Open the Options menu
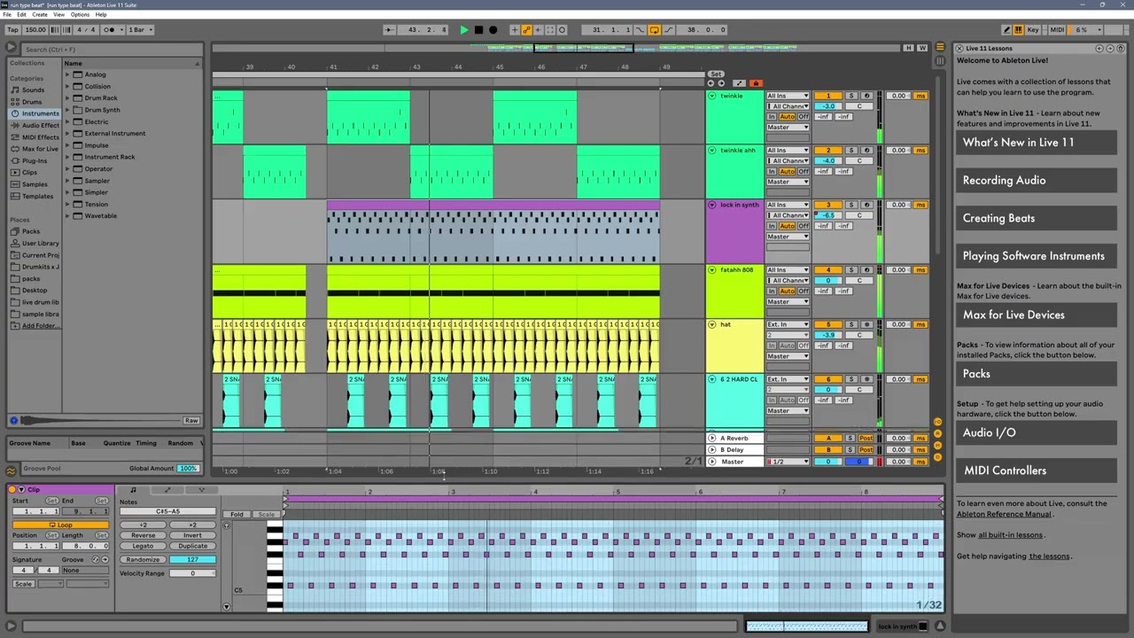The image size is (1134, 638). click(x=80, y=14)
